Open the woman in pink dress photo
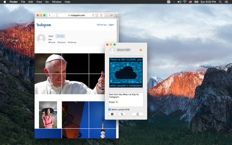The image size is (232, 145). point(48,115)
